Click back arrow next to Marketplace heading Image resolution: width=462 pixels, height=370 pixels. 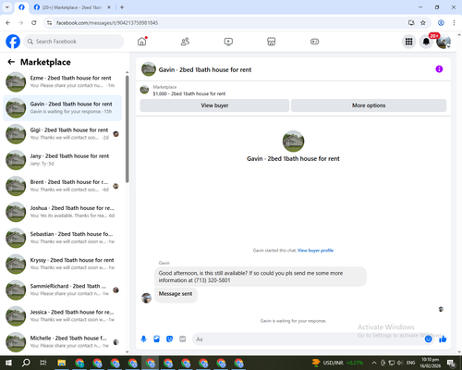coord(11,62)
